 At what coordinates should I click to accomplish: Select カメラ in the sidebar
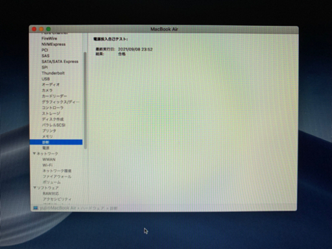click(47, 90)
